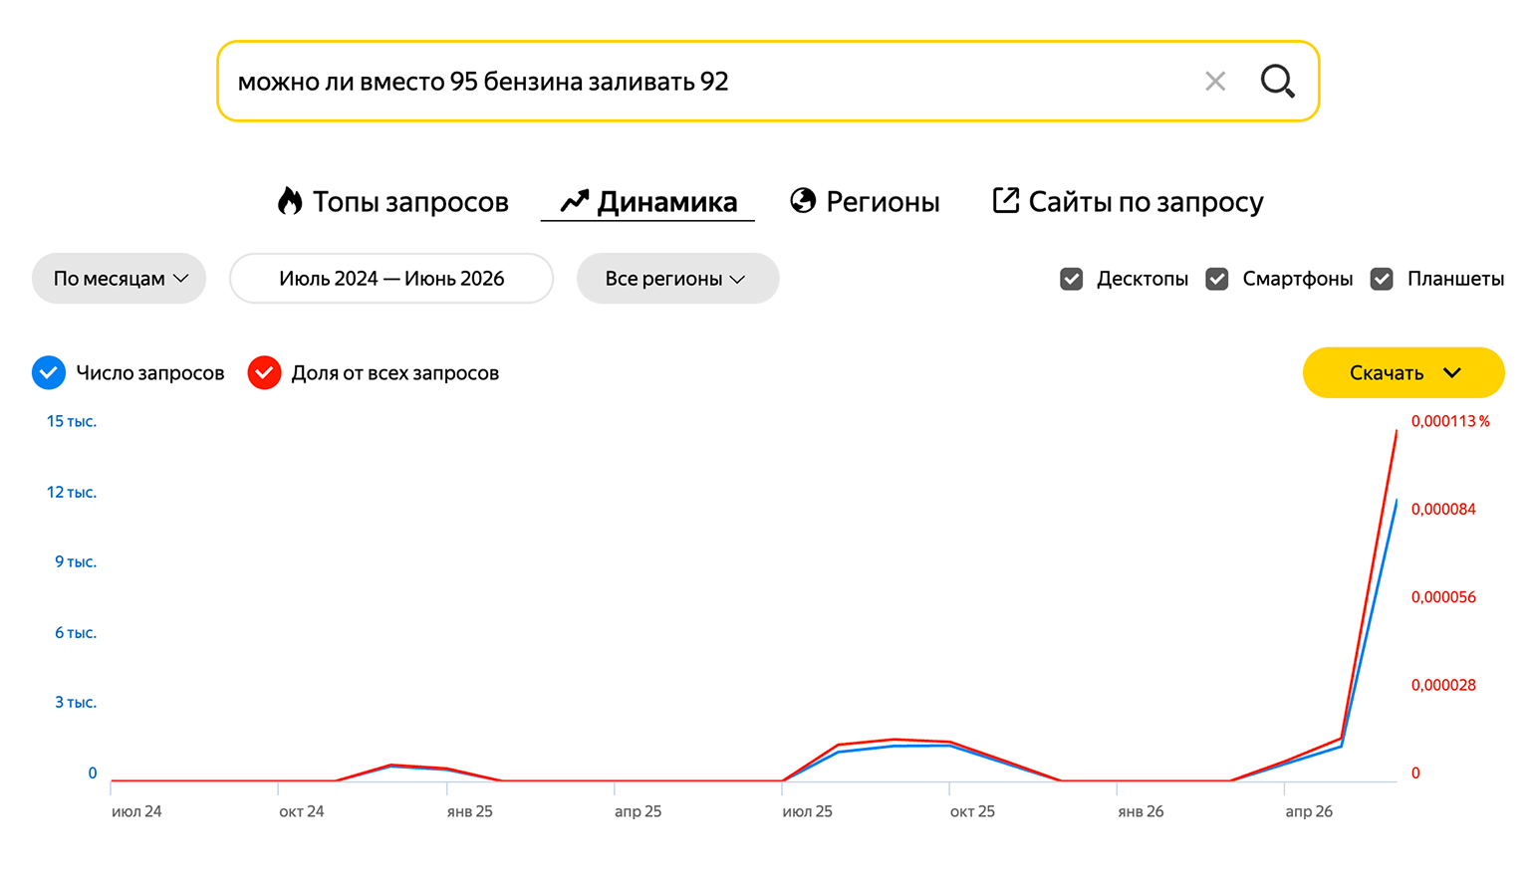This screenshot has width=1534, height=877.
Task: Toggle the red Доля от всех запросов series
Action: (264, 373)
